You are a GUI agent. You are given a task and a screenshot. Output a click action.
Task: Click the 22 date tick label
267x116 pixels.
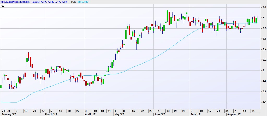(x=142, y=111)
